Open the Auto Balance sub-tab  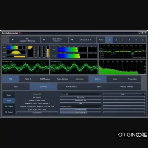tap(71, 86)
